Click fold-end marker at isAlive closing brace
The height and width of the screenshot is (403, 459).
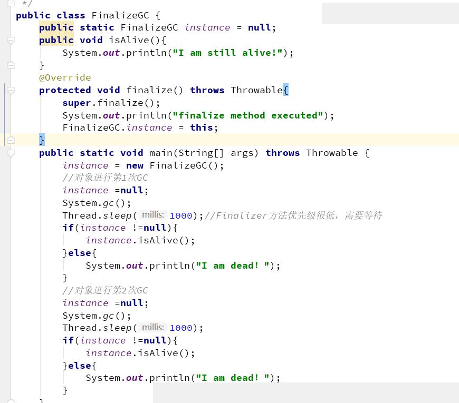coord(11,65)
